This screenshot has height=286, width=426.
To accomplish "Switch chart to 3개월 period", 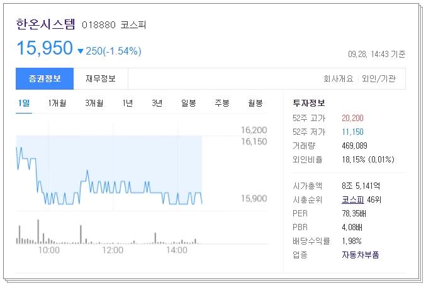I will click(x=94, y=103).
